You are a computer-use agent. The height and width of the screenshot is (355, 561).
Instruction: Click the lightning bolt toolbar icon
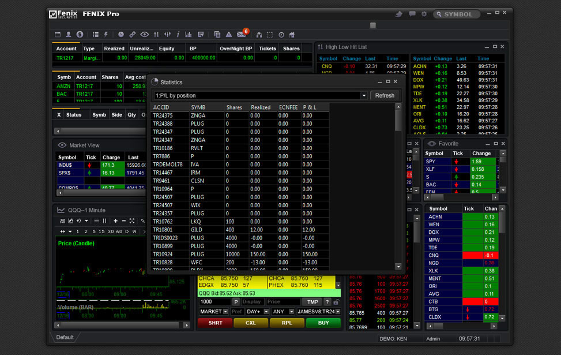106,35
